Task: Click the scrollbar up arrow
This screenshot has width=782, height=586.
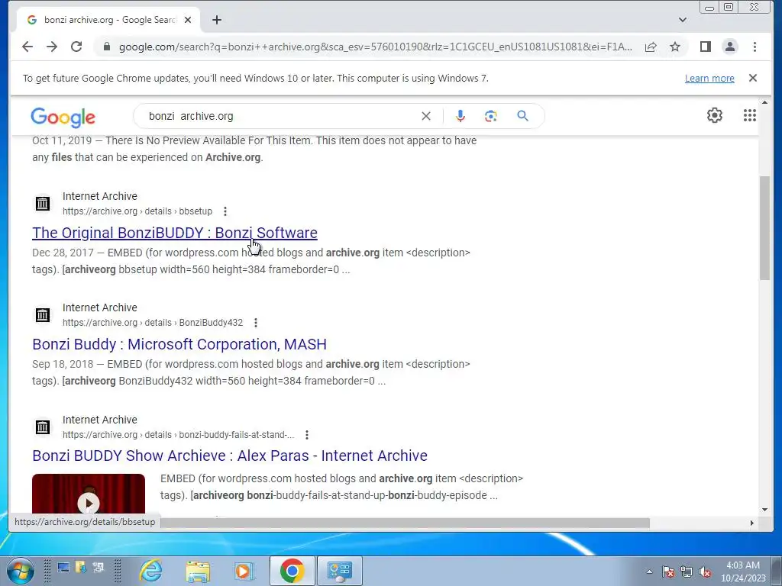Action: [x=764, y=102]
